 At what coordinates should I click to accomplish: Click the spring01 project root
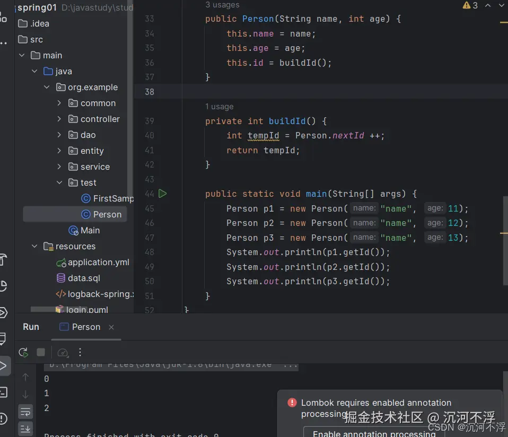pyautogui.click(x=37, y=7)
